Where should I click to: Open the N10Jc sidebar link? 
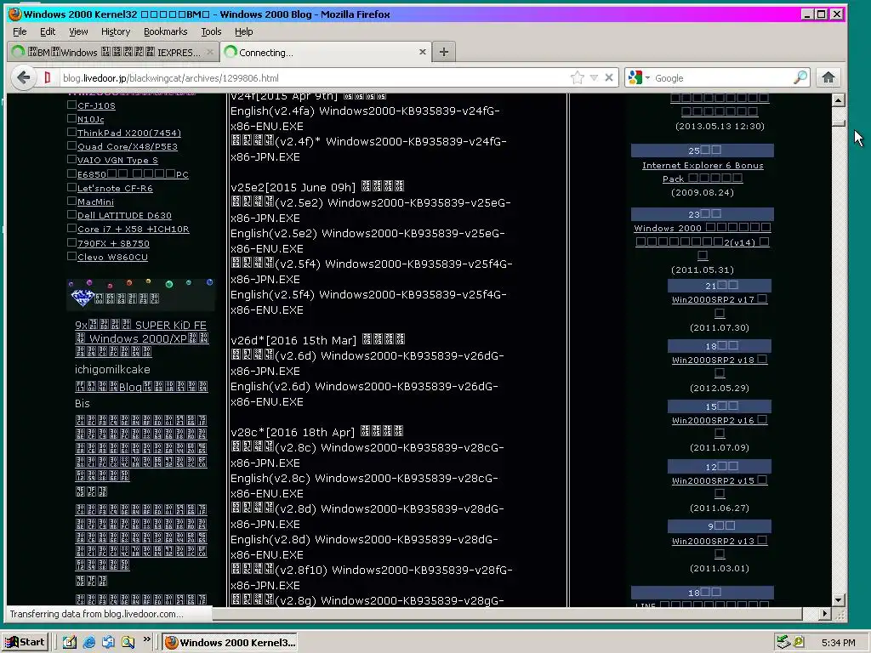[x=90, y=119]
